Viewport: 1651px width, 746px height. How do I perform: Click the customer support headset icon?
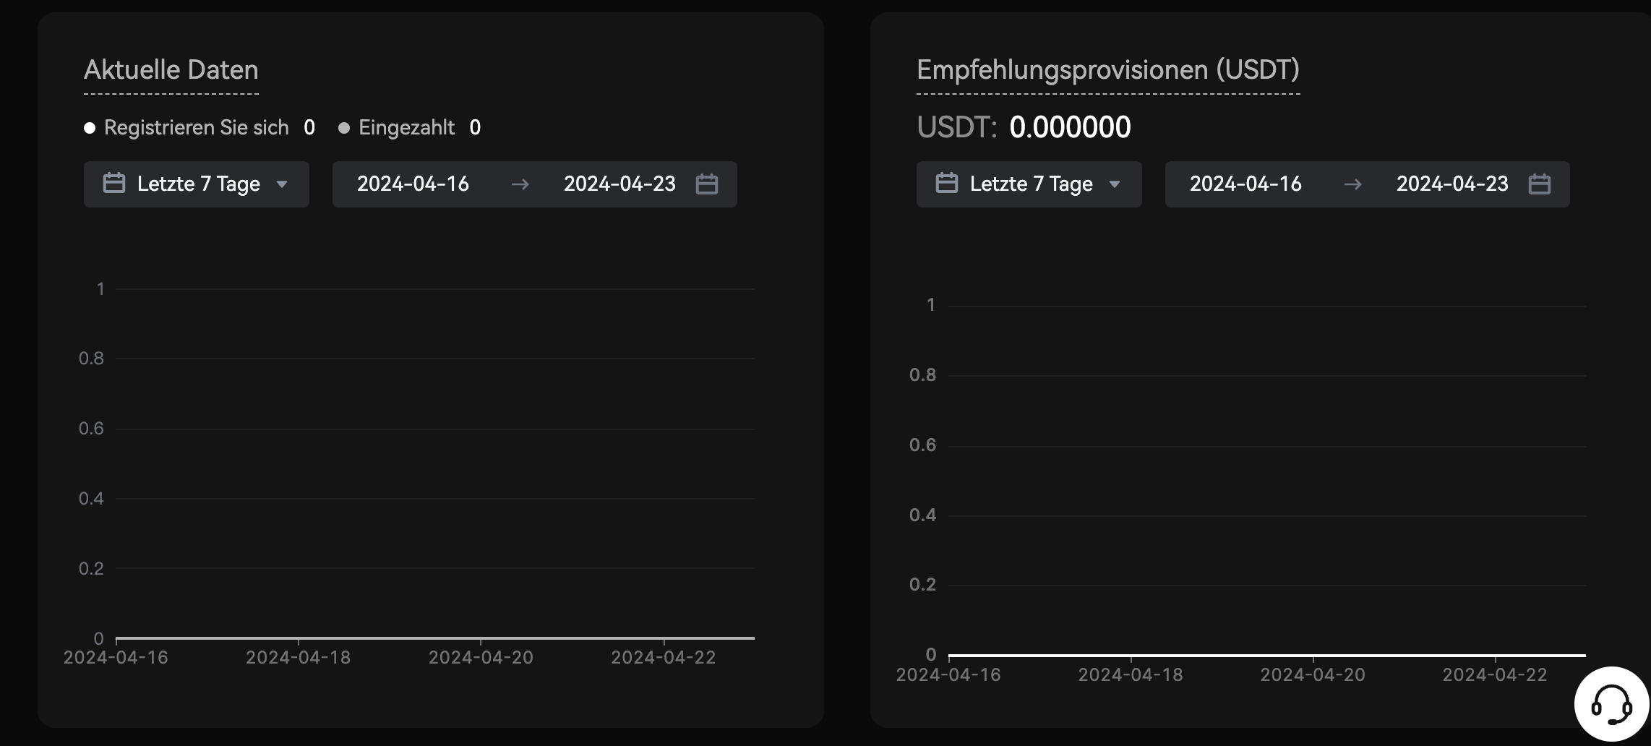tap(1611, 704)
